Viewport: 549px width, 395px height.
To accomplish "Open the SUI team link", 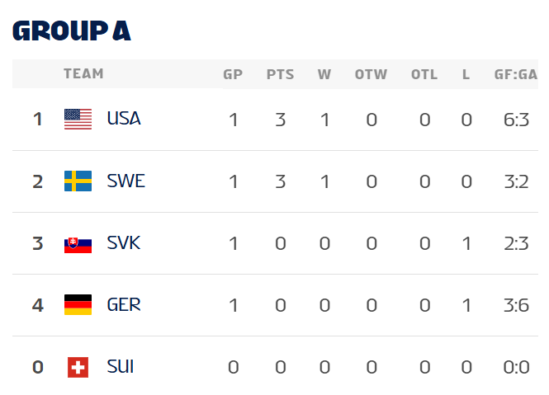I will point(121,367).
